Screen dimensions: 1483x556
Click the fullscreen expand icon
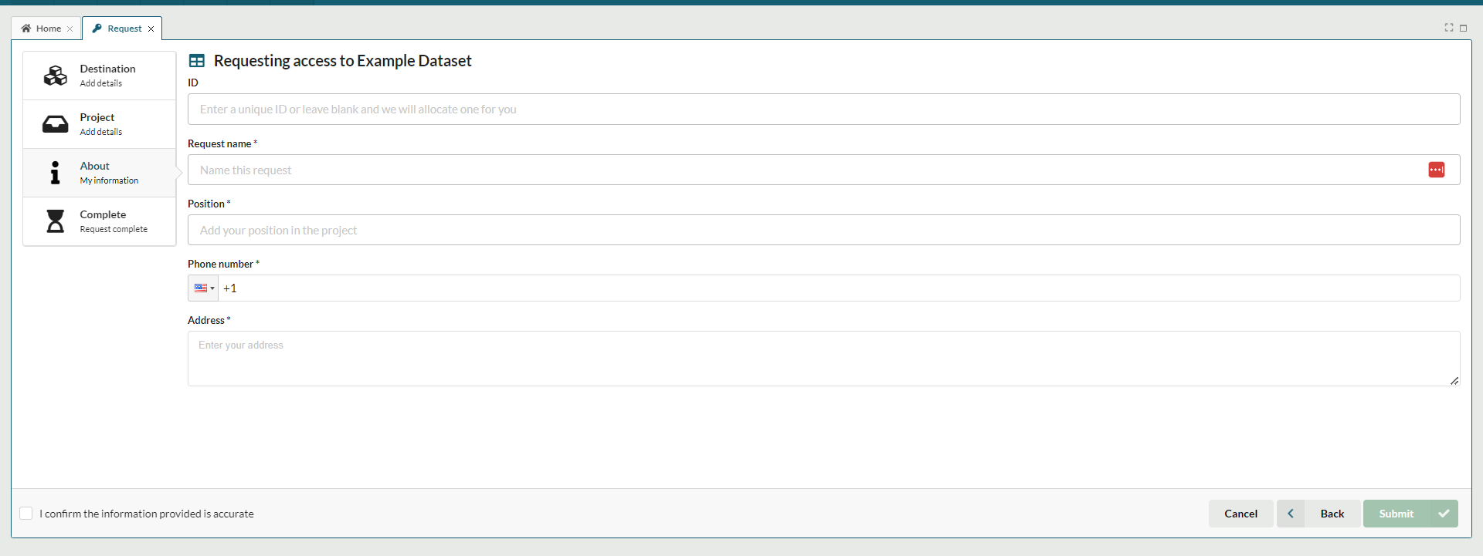pos(1449,28)
